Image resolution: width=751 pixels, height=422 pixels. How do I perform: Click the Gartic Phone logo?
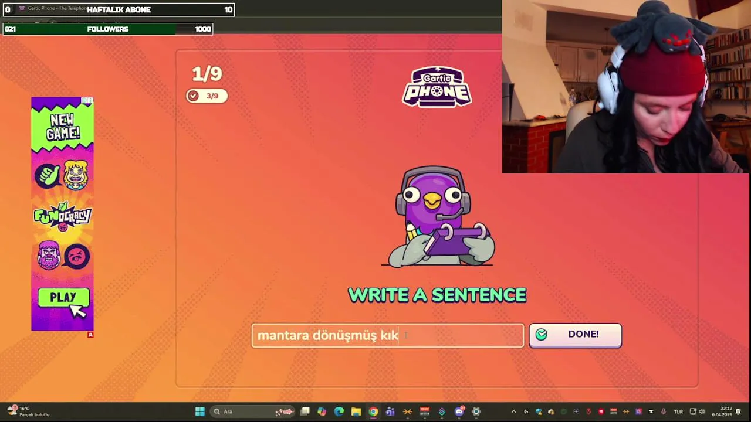(x=437, y=87)
